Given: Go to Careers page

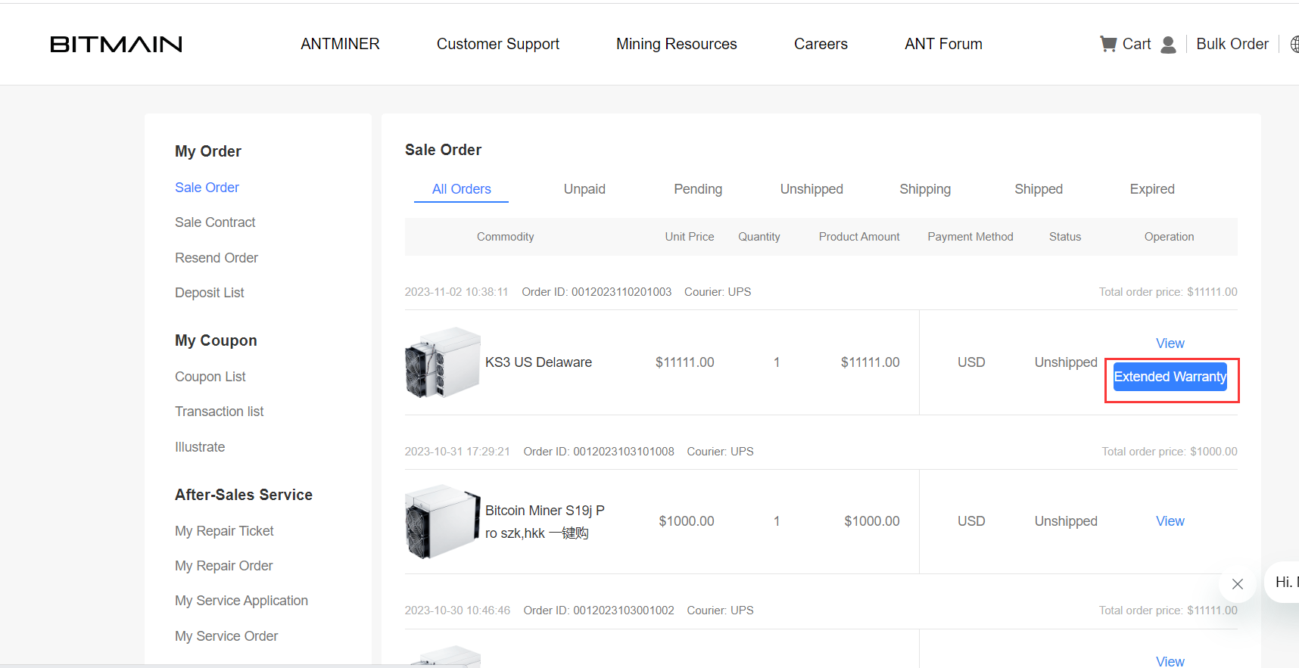Looking at the screenshot, I should coord(821,44).
